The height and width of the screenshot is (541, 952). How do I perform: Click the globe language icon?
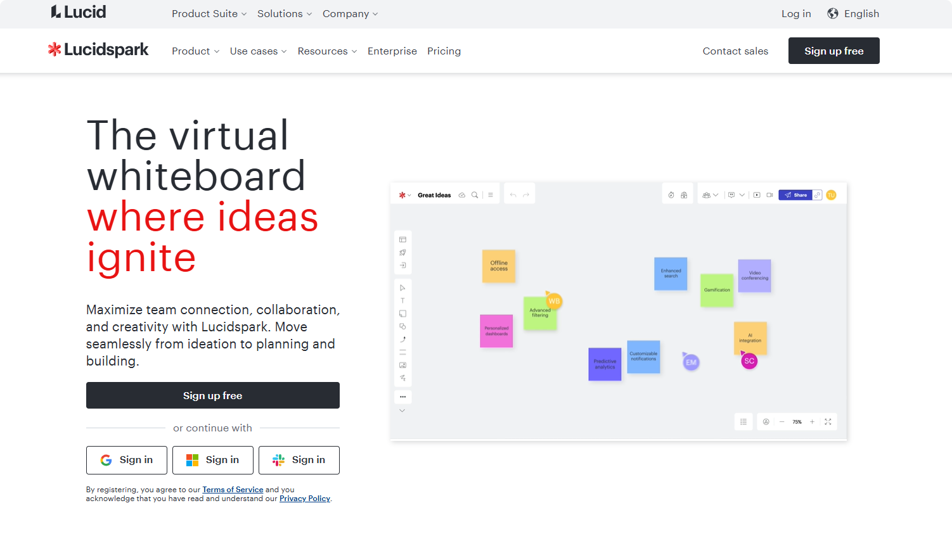(x=833, y=13)
